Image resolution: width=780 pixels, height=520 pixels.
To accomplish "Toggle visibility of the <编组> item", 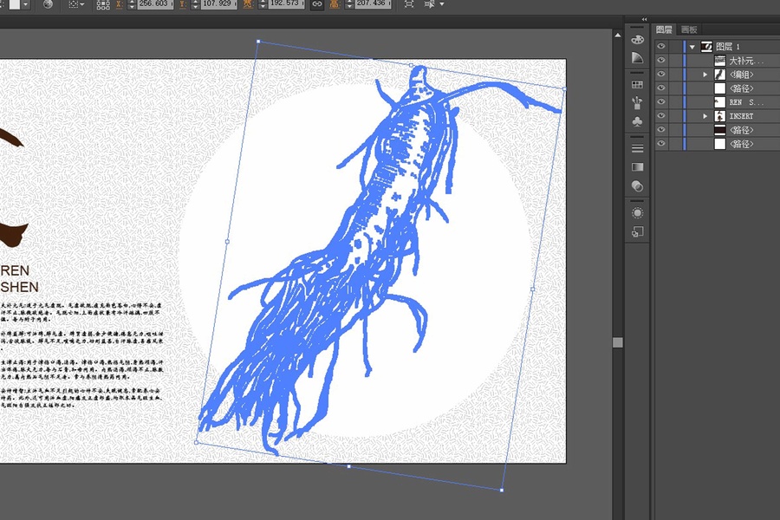I will point(660,75).
